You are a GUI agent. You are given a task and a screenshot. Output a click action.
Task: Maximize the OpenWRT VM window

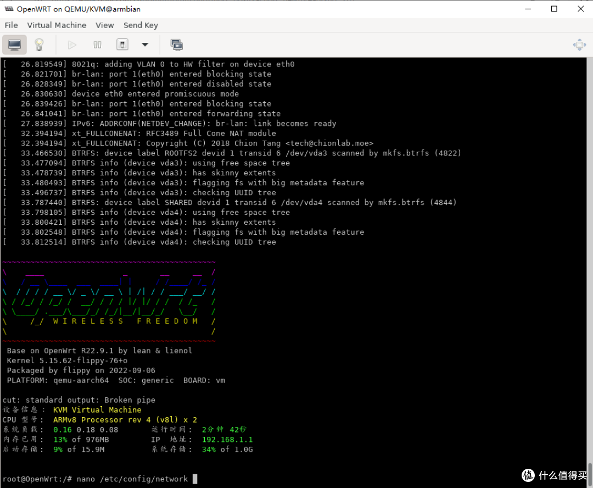(x=554, y=9)
